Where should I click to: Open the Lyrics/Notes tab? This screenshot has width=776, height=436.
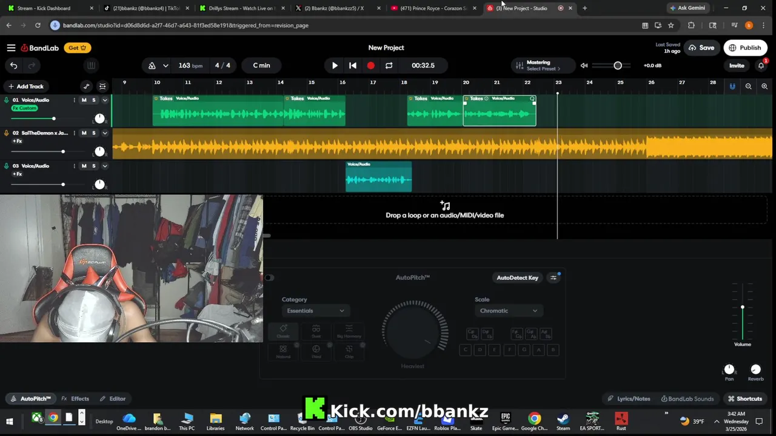pos(629,398)
